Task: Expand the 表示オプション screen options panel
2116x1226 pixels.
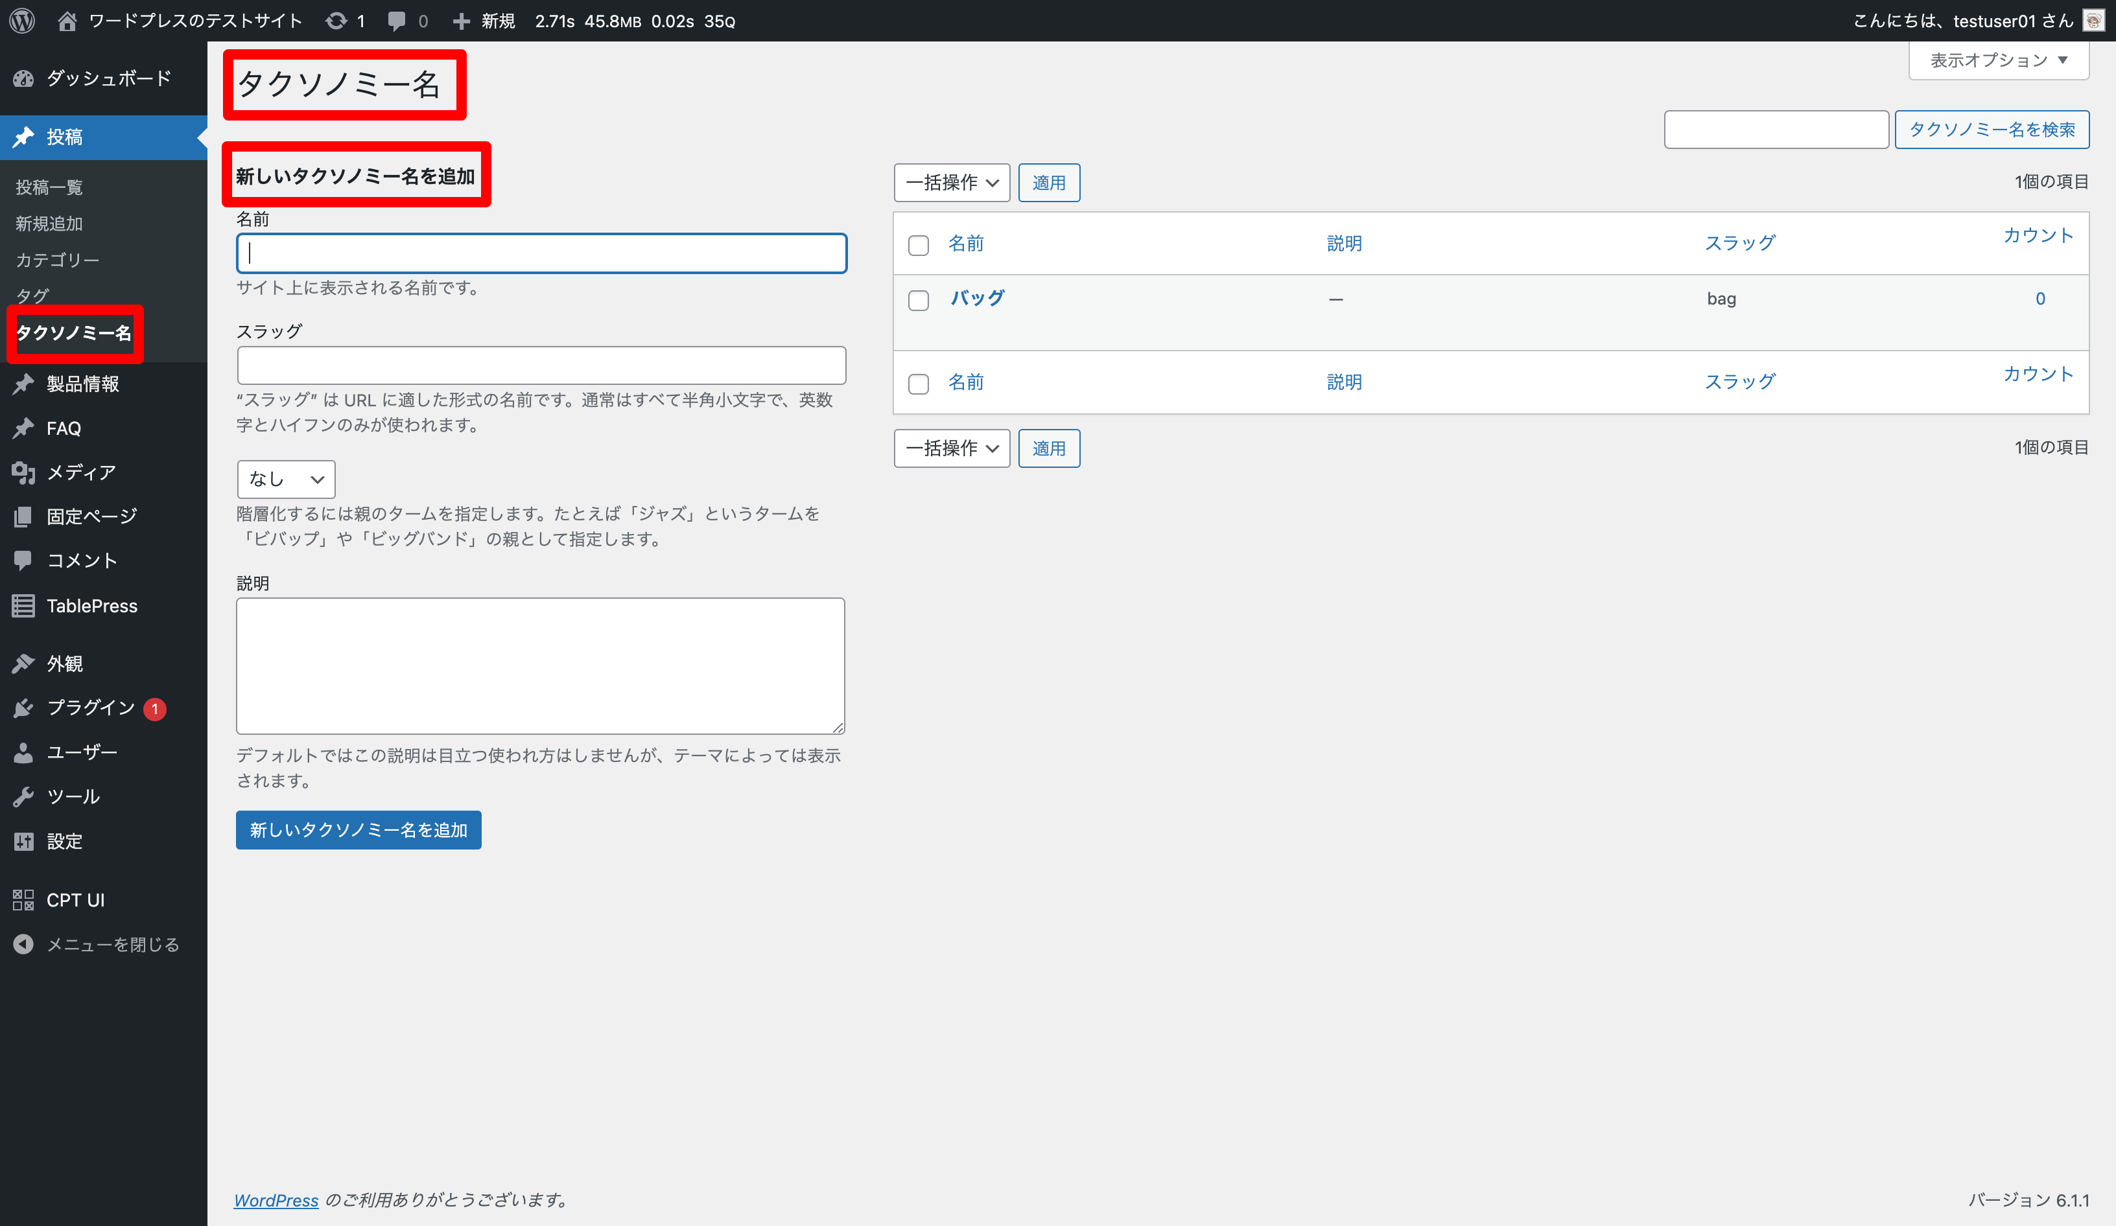Action: coord(1997,60)
